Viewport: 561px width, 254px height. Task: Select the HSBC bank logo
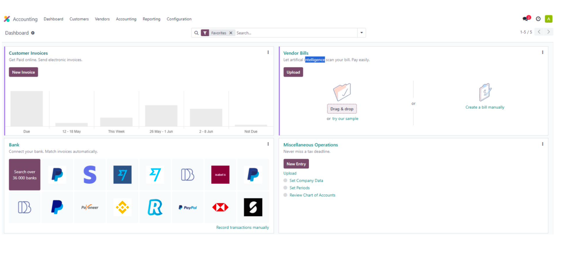pos(220,207)
